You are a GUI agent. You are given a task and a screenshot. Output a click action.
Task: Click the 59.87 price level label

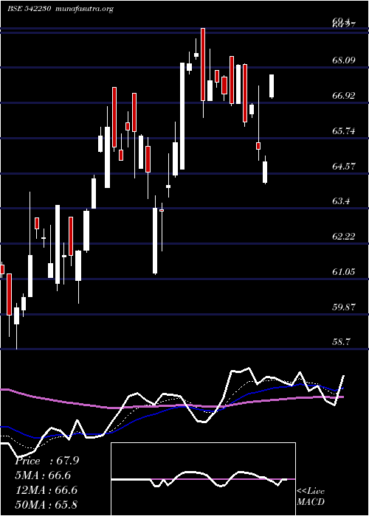343,307
